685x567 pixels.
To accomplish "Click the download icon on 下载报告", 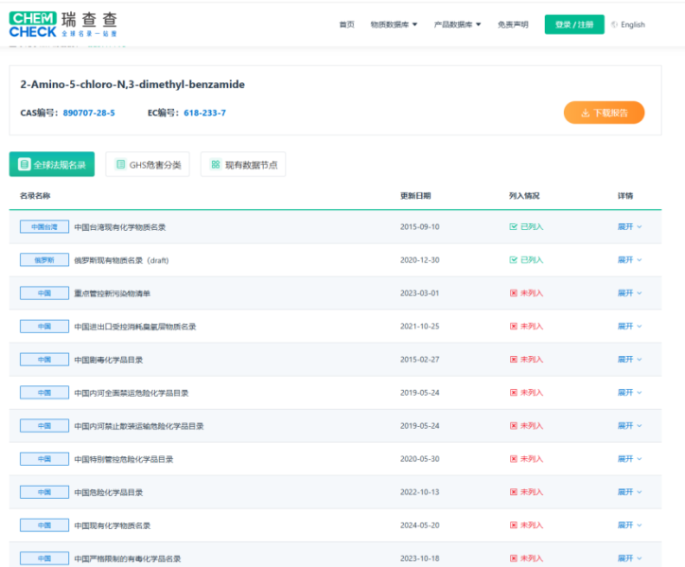I will click(x=586, y=114).
